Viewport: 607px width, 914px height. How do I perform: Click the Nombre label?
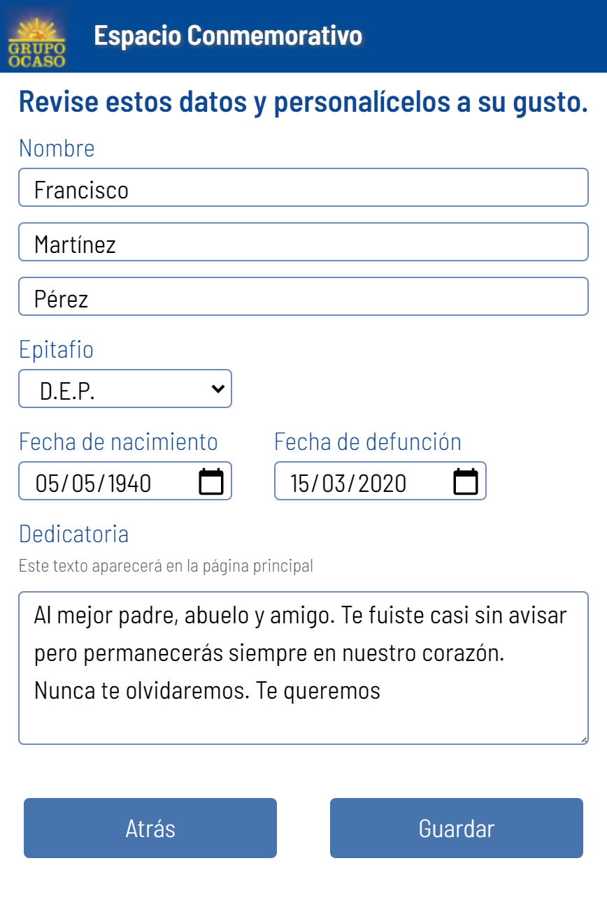[57, 148]
